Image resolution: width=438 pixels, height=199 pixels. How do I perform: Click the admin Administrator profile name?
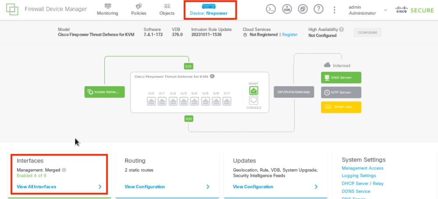point(362,10)
